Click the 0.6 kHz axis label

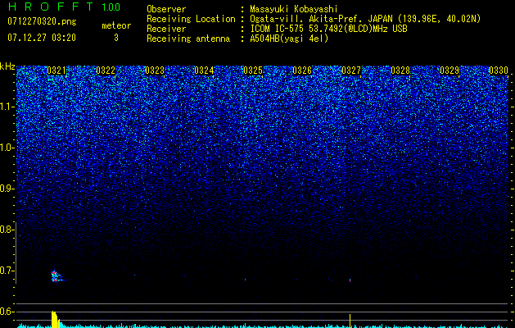[x=7, y=312]
